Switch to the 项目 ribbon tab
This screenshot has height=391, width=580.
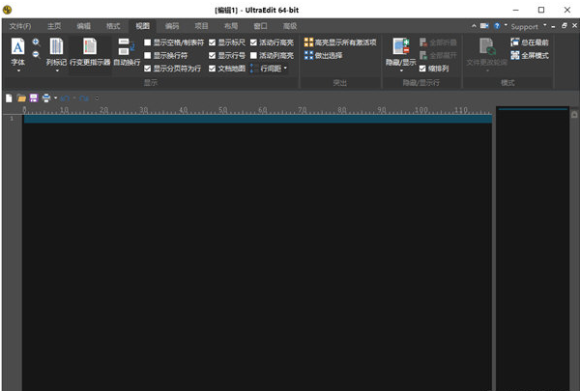(x=202, y=26)
